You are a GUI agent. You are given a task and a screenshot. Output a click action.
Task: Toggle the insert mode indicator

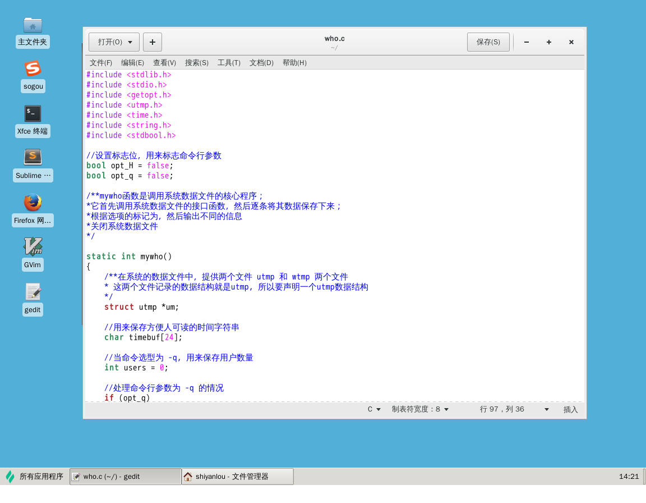[x=570, y=410]
